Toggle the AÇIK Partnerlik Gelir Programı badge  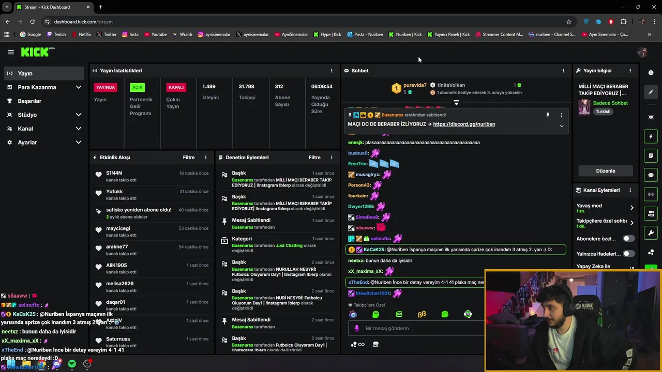pyautogui.click(x=137, y=87)
